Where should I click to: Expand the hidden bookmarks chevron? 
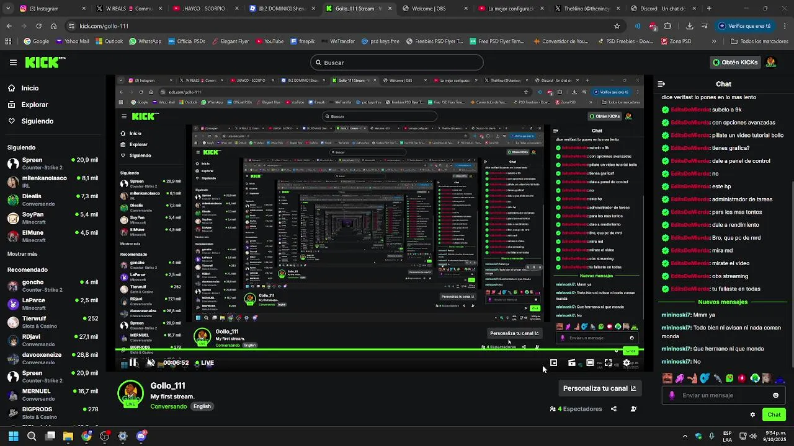713,42
